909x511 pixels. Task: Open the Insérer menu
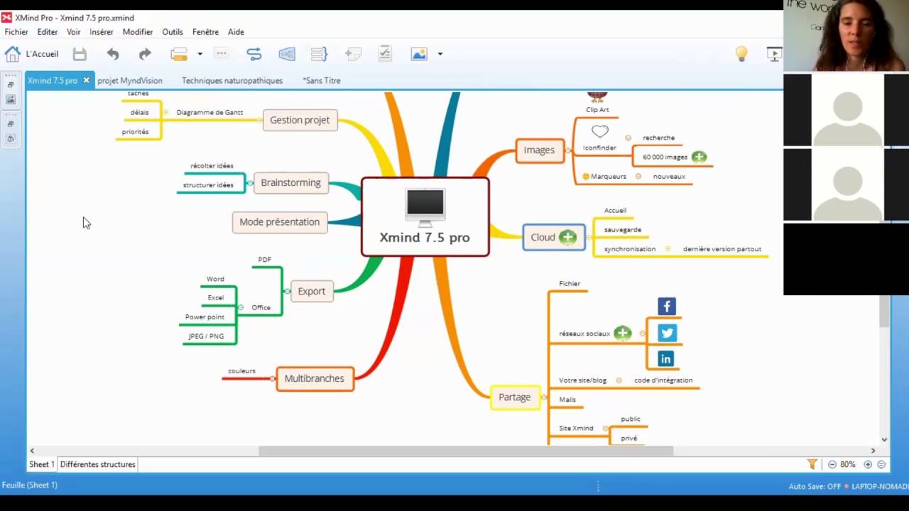(102, 32)
